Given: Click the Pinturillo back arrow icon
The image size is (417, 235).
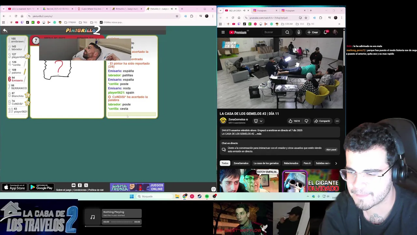Looking at the screenshot, I should [x=5, y=30].
